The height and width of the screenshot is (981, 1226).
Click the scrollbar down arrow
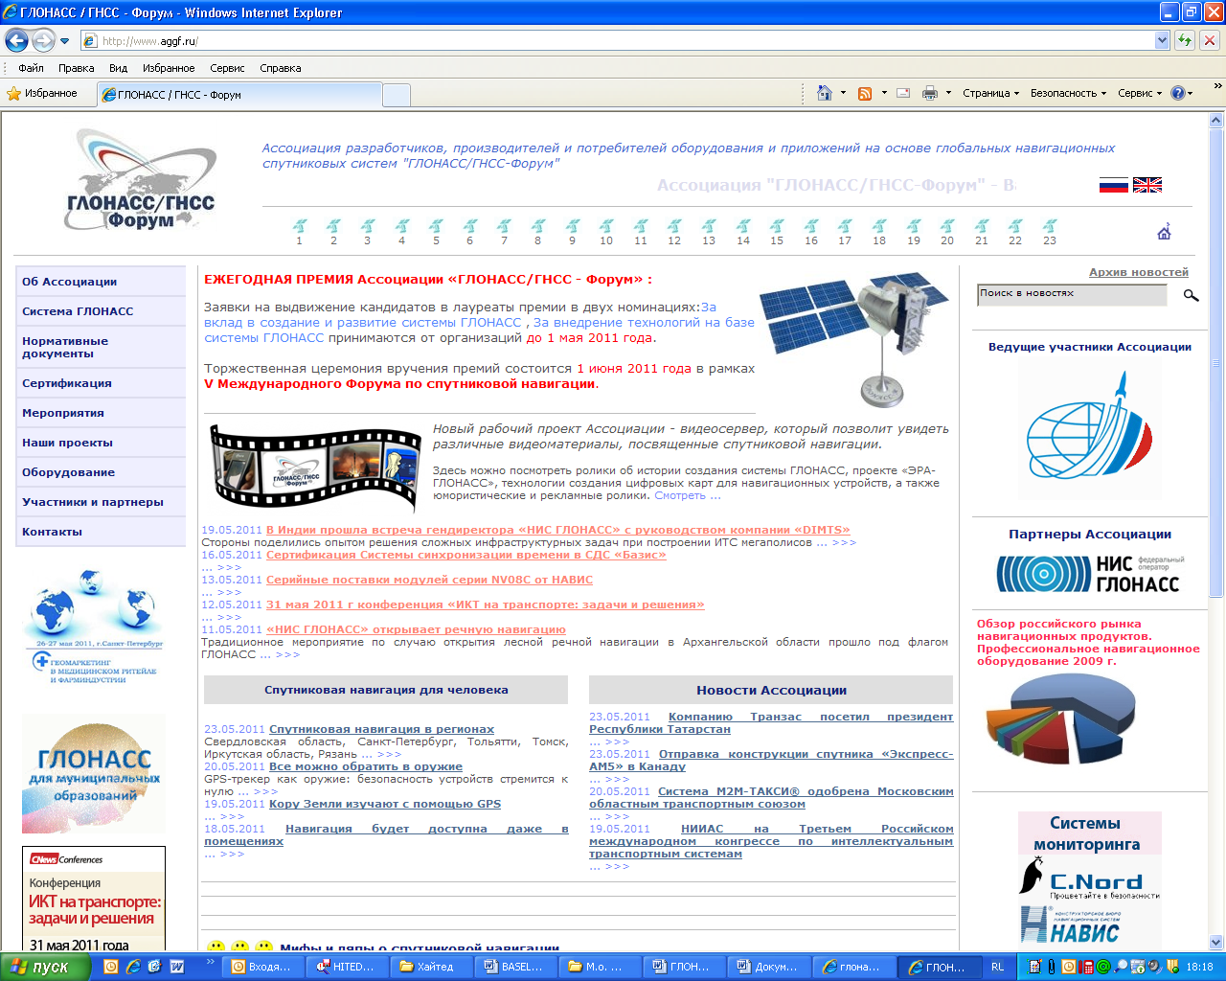[x=1216, y=942]
